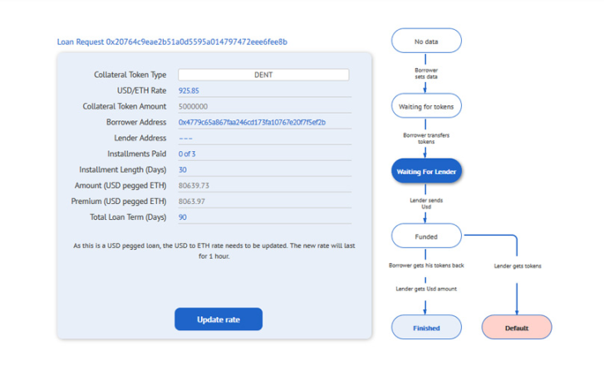Click the Borrower sets data arrow label
The height and width of the screenshot is (370, 604).
pyautogui.click(x=426, y=73)
